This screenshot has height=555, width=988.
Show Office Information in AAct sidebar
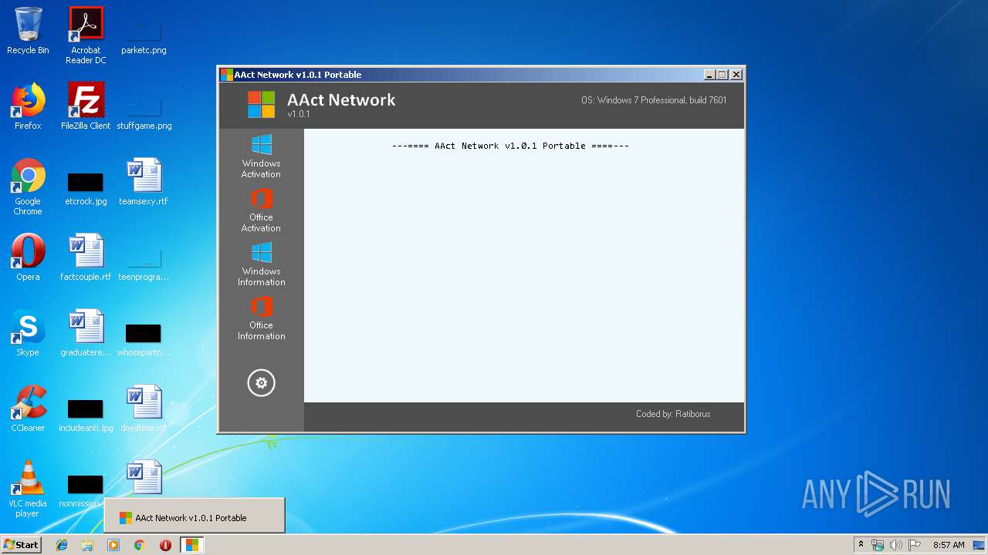(x=261, y=318)
